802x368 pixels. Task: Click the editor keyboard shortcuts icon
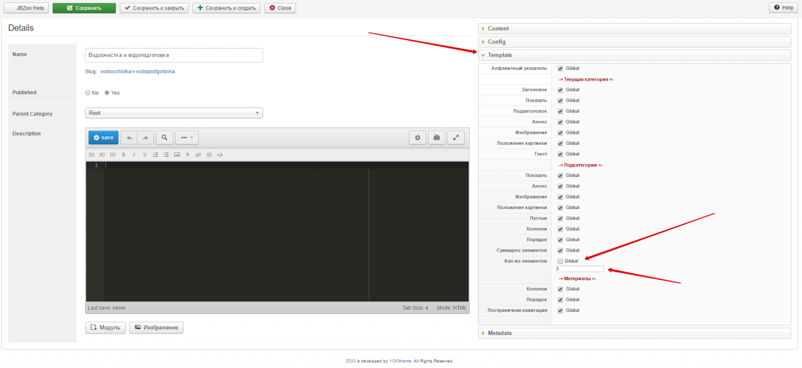click(x=437, y=137)
